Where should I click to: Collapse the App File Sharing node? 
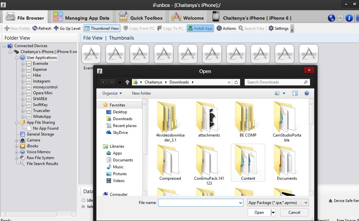[16, 123]
